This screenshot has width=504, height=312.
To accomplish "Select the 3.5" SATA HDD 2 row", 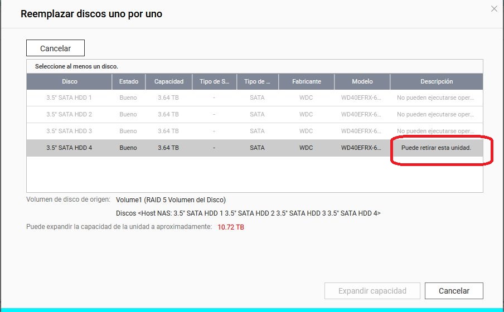I will (69, 114).
